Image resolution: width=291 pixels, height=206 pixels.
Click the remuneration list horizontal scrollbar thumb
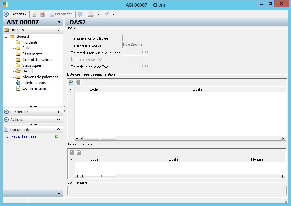click(100, 139)
